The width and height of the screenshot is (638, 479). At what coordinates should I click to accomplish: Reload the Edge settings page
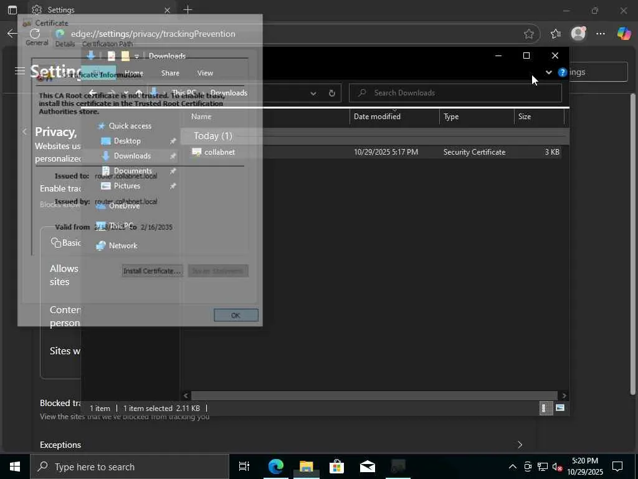(35, 34)
